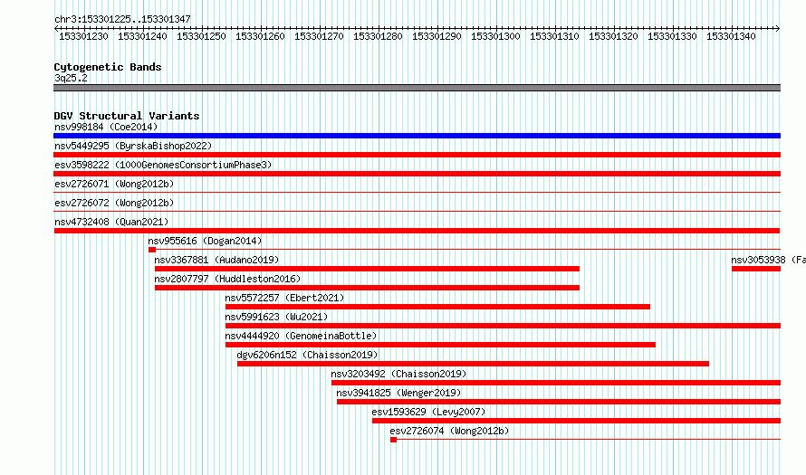Open nsv4732408 (Quan2021) label

tap(111, 222)
